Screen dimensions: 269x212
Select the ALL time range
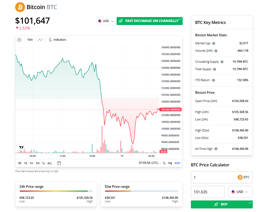click(50, 163)
